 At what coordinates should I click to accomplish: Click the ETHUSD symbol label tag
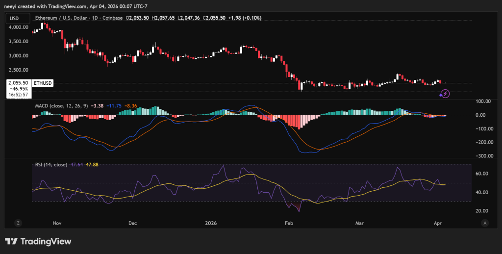point(42,83)
